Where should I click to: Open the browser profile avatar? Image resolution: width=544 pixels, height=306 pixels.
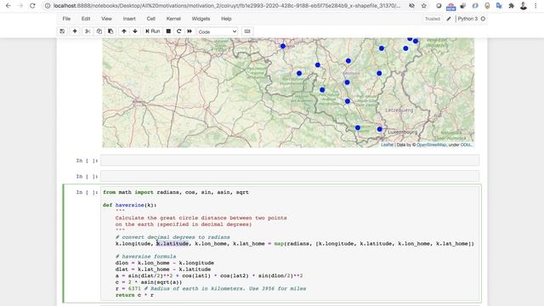click(x=524, y=6)
